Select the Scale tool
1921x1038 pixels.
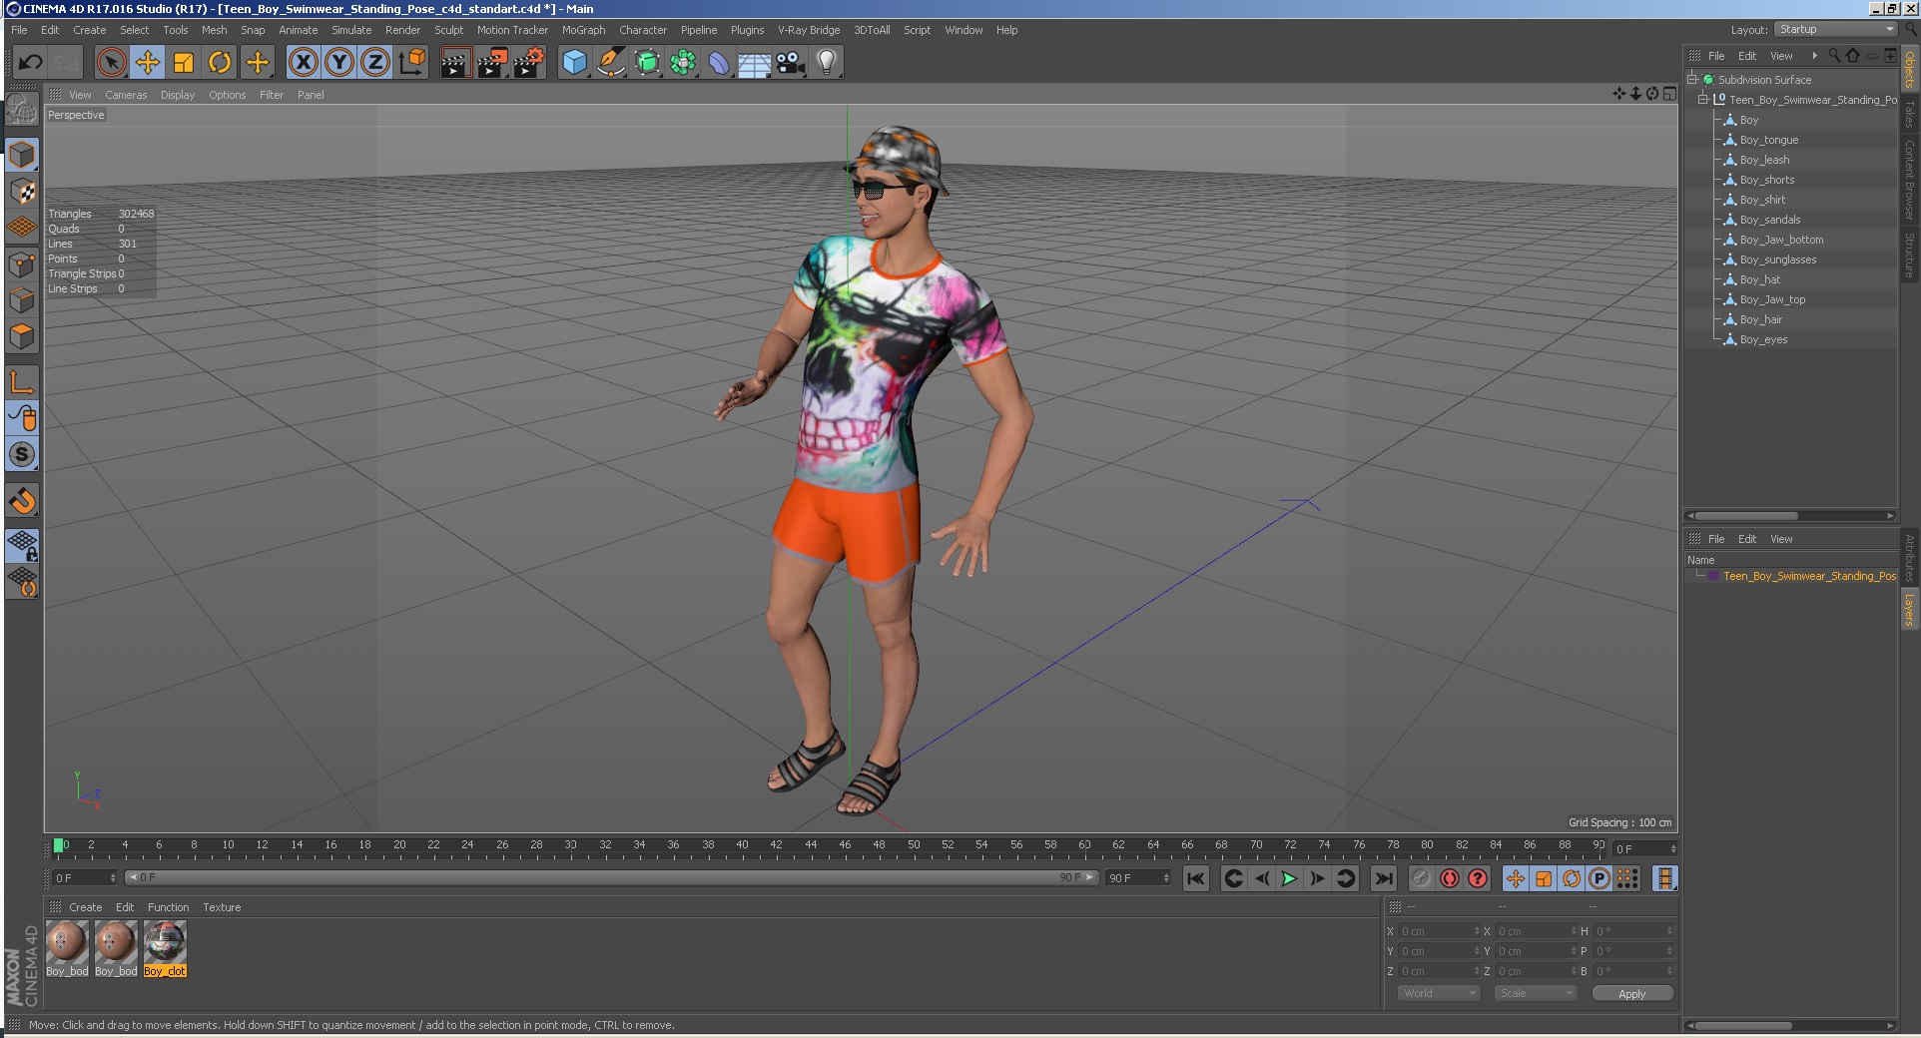tap(184, 63)
